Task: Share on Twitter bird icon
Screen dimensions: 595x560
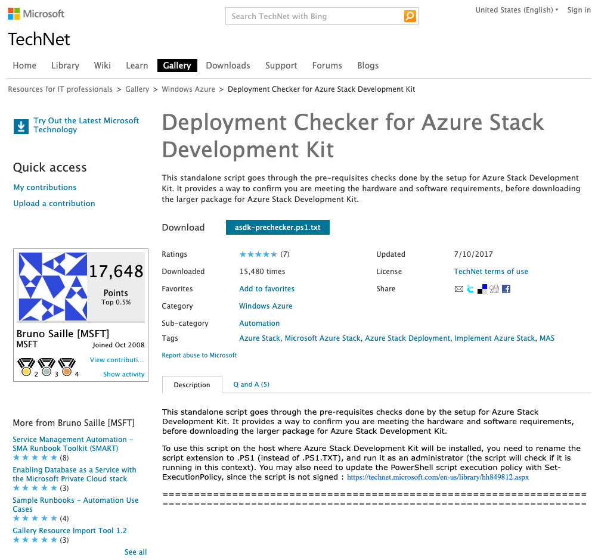Action: point(470,289)
